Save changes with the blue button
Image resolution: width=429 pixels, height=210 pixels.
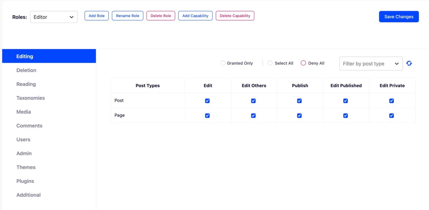pyautogui.click(x=399, y=17)
